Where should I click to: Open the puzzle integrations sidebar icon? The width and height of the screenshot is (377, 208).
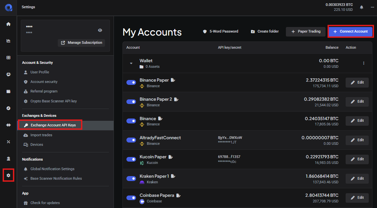(x=8, y=125)
